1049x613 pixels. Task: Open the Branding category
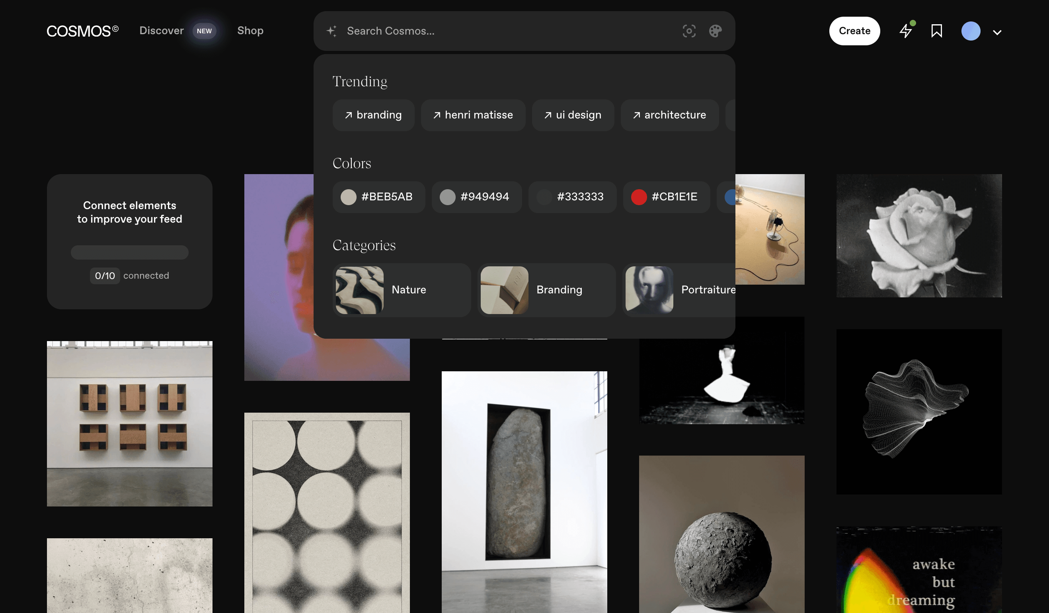(546, 290)
